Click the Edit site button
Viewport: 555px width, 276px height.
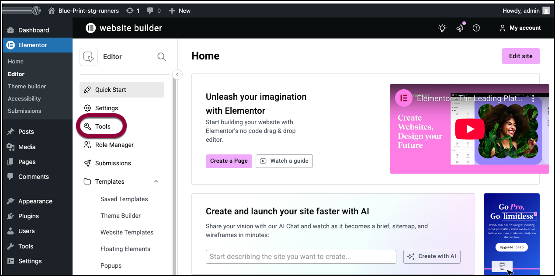[520, 56]
